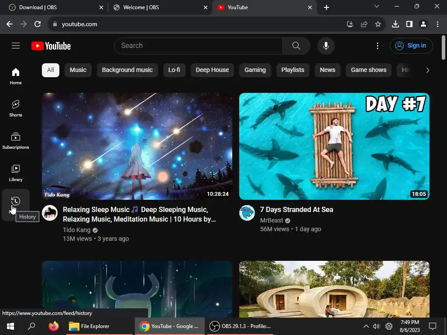This screenshot has width=447, height=335.
Task: Open taskbar search magnifier
Action: (x=31, y=326)
